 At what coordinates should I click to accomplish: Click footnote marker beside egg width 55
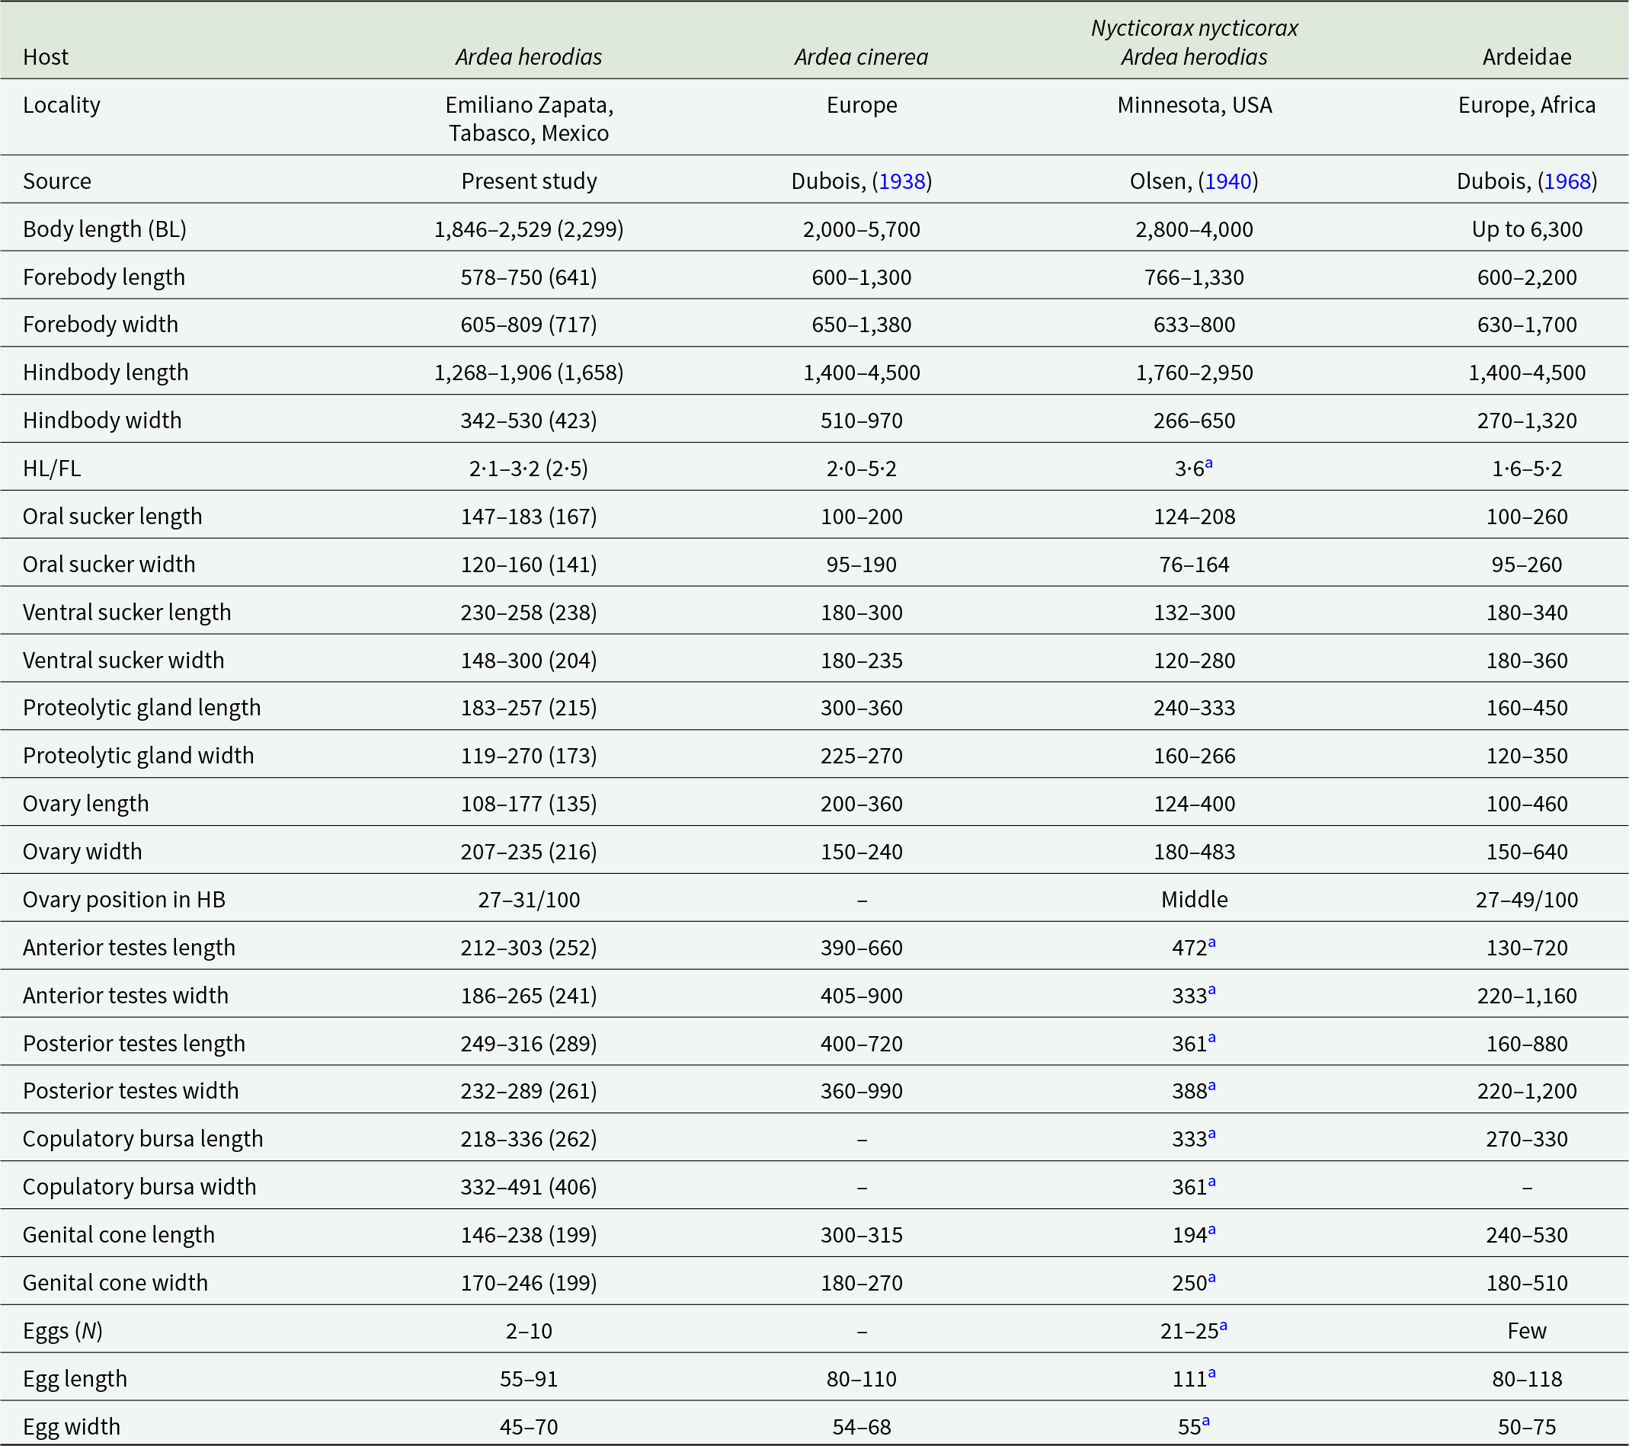(x=1206, y=1422)
